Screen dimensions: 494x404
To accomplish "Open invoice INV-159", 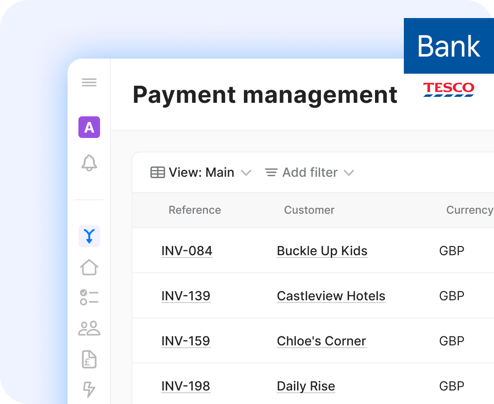I will point(186,341).
